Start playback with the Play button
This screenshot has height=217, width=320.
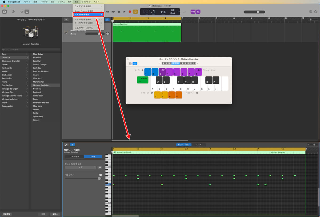tap(124, 12)
